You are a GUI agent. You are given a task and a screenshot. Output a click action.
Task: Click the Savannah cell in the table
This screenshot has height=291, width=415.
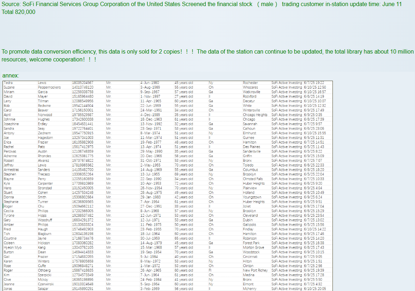coord(250,124)
